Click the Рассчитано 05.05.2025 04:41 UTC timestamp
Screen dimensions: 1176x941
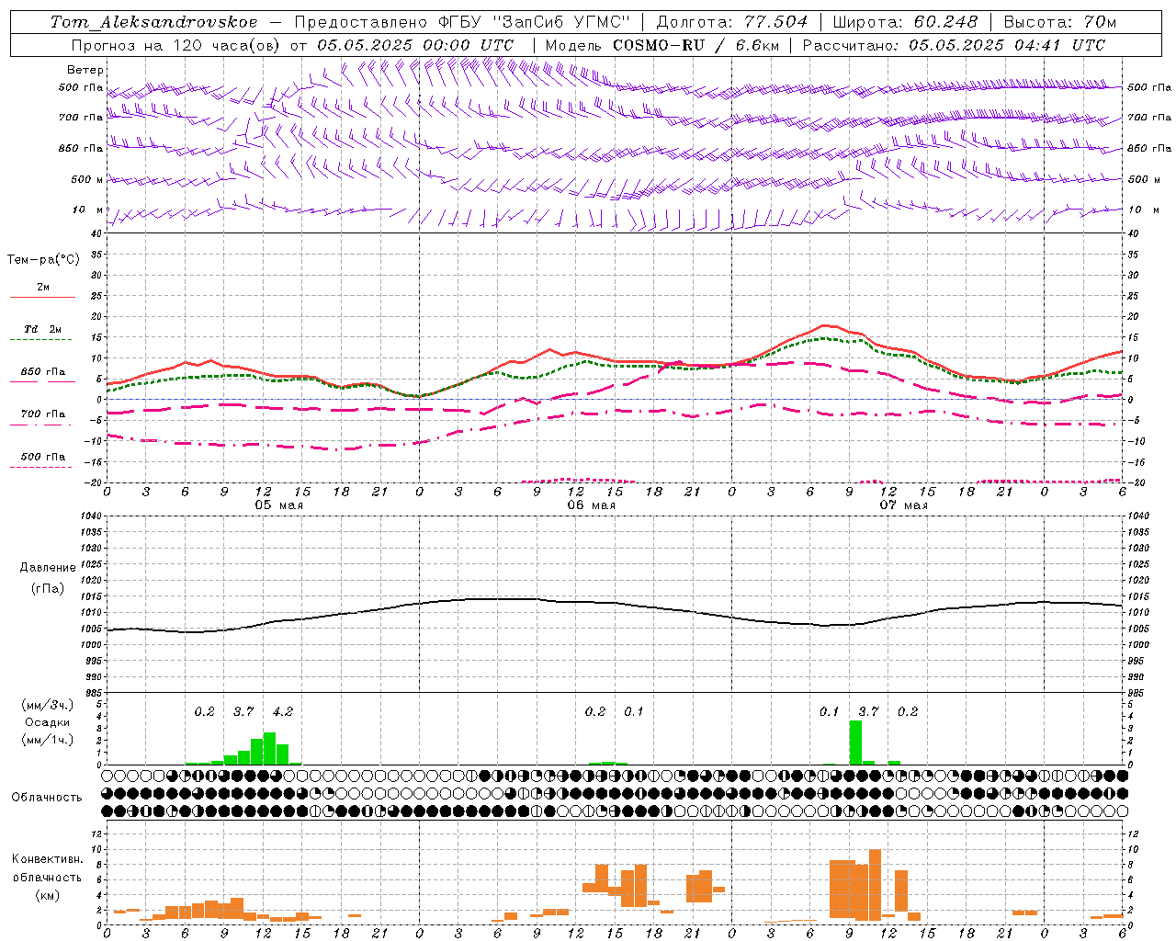pyautogui.click(x=954, y=45)
